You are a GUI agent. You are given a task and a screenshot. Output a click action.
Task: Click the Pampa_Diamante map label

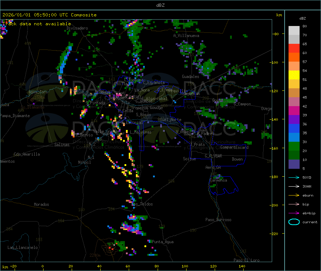[15, 116]
